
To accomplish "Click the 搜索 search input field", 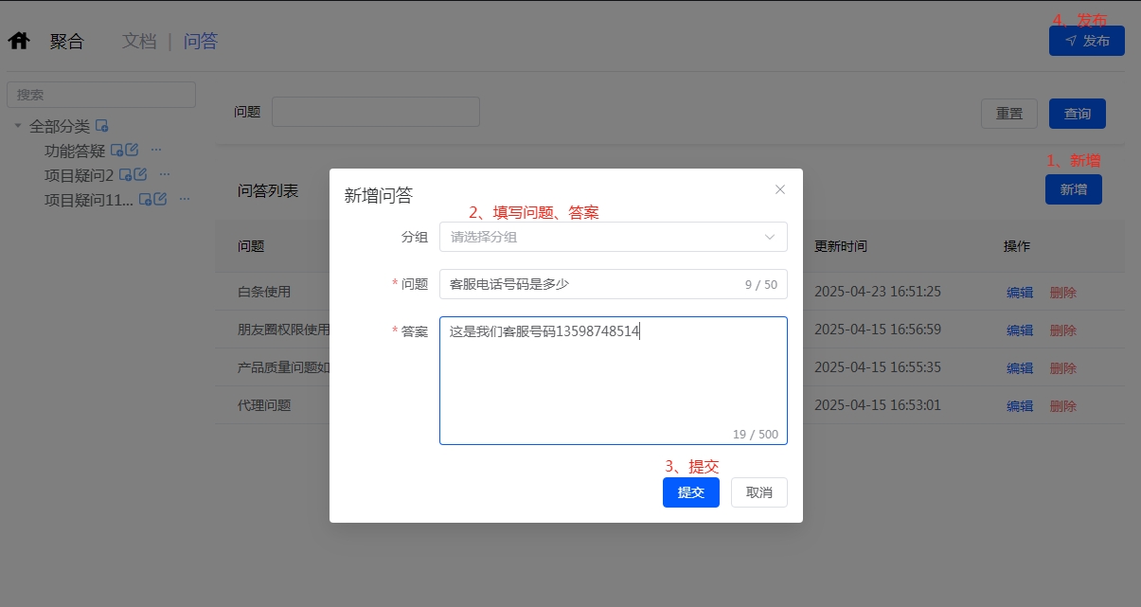I will [x=100, y=94].
